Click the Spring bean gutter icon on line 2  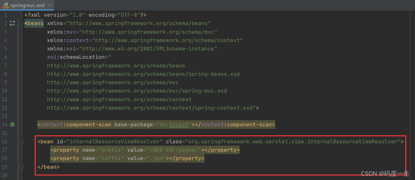[12, 23]
